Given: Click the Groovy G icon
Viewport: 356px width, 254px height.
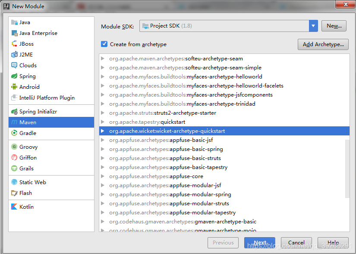Looking at the screenshot, I should coord(14,147).
